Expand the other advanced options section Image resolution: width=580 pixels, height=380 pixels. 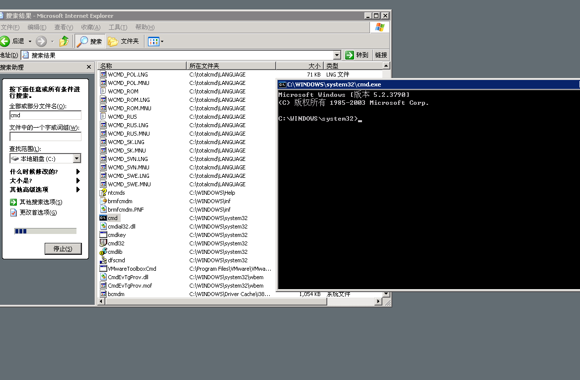[x=45, y=189]
